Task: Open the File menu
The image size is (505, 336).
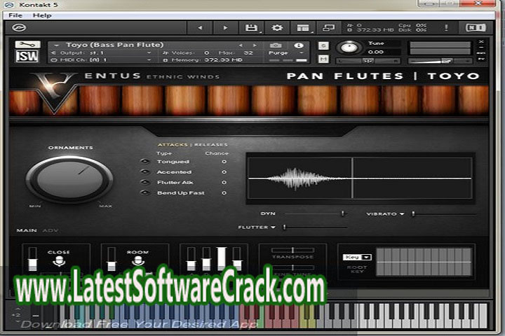Action: coord(15,15)
